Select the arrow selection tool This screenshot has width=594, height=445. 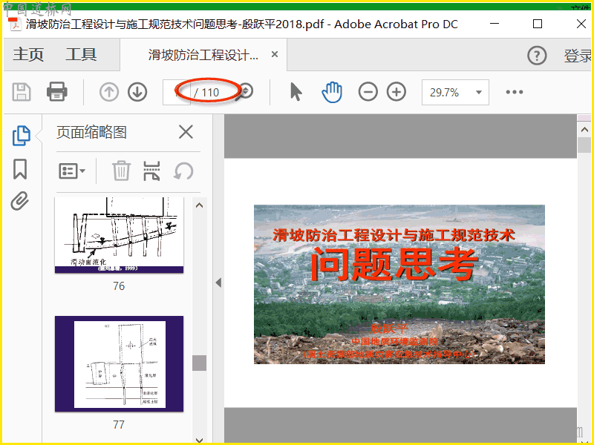coord(296,92)
